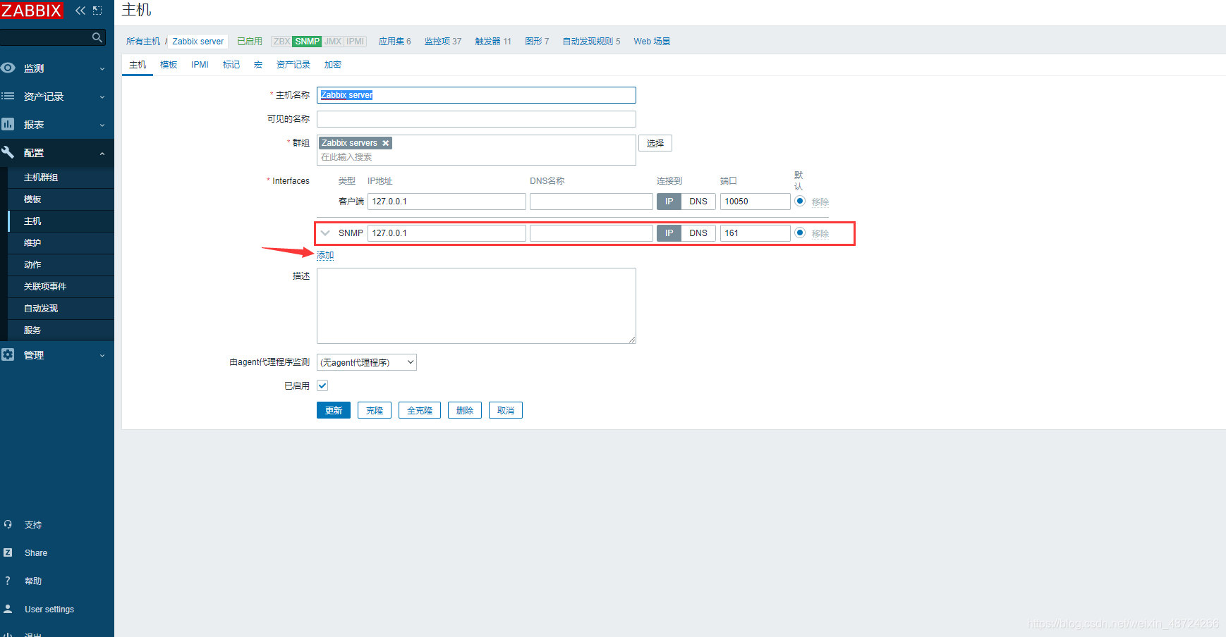Click the 选择 group button
The image size is (1226, 637).
coord(655,143)
